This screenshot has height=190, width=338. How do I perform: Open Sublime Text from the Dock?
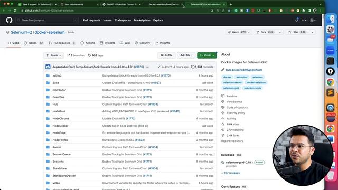coord(330,93)
